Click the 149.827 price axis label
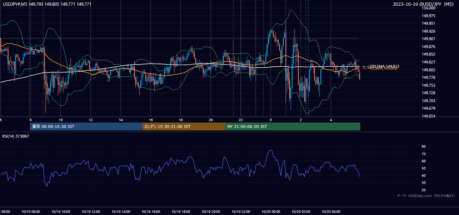 [x=428, y=62]
